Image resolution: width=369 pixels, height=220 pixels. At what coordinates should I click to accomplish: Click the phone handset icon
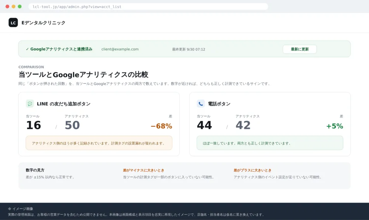point(201,104)
